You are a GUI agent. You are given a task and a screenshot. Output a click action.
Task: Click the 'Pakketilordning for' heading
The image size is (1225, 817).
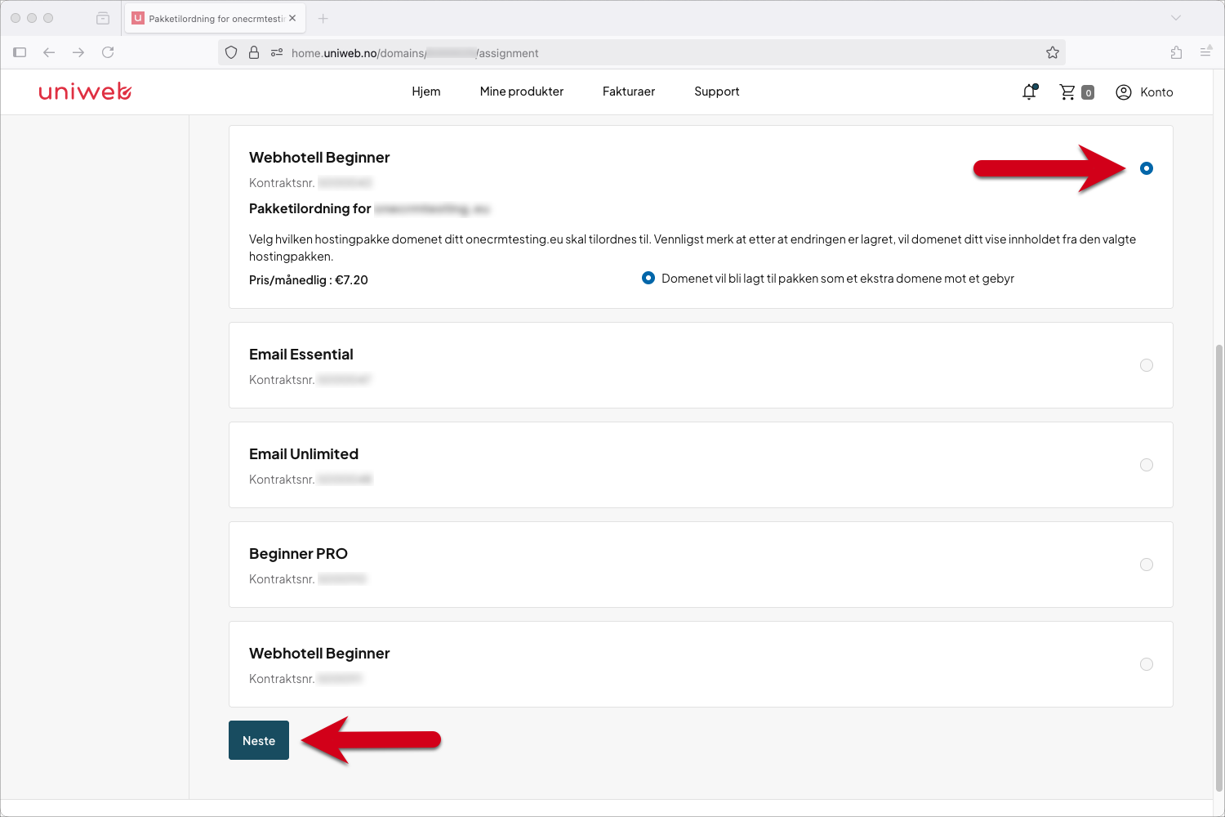tap(310, 209)
